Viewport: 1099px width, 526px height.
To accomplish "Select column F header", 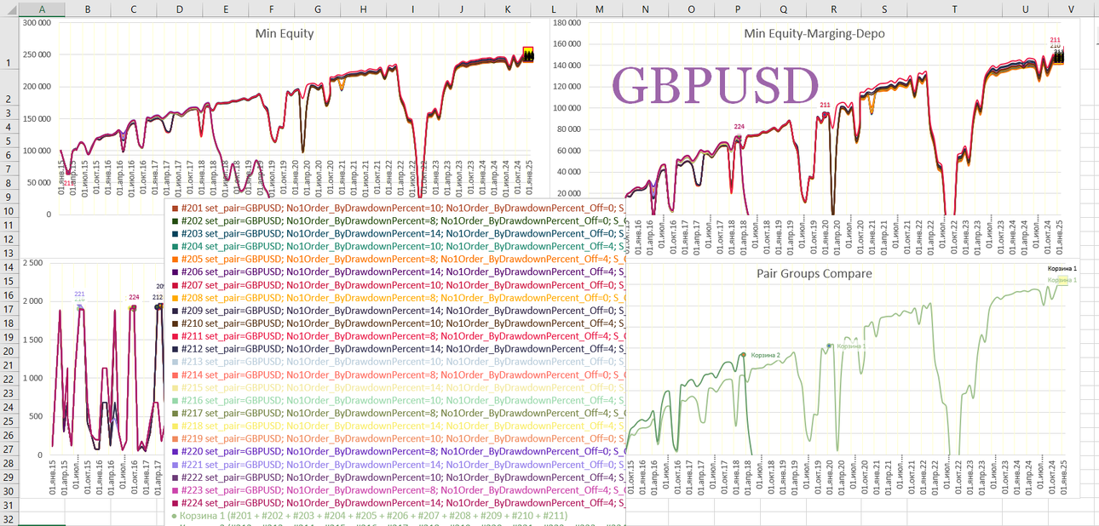I will pos(271,9).
